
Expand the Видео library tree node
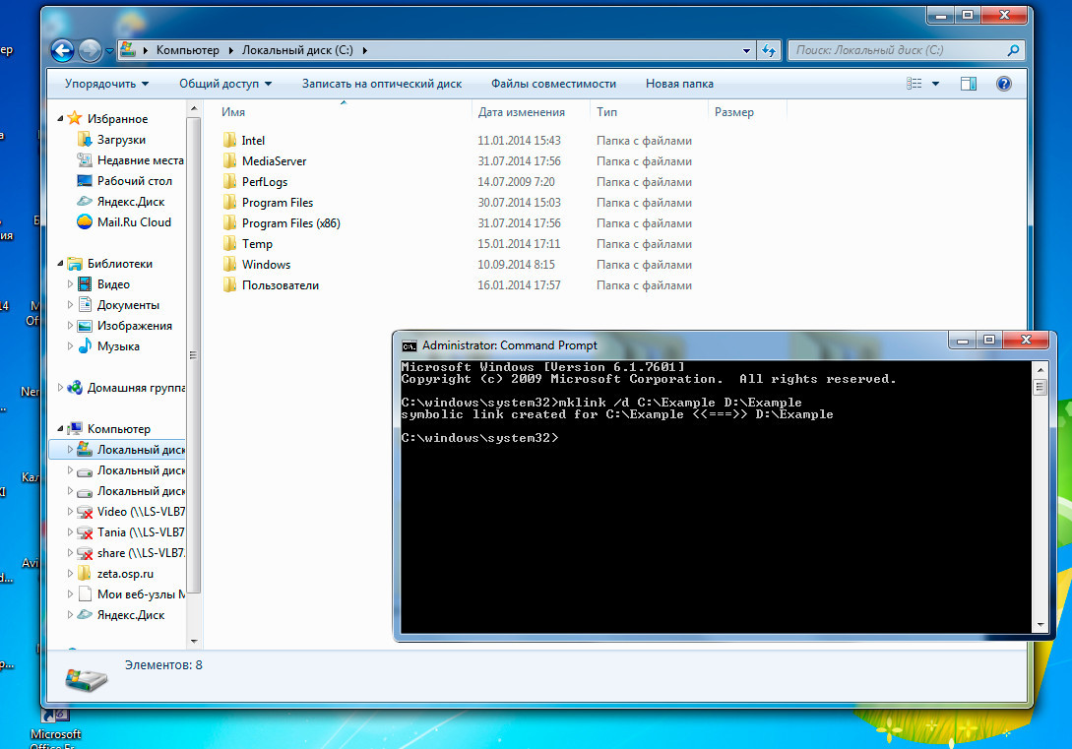click(70, 284)
